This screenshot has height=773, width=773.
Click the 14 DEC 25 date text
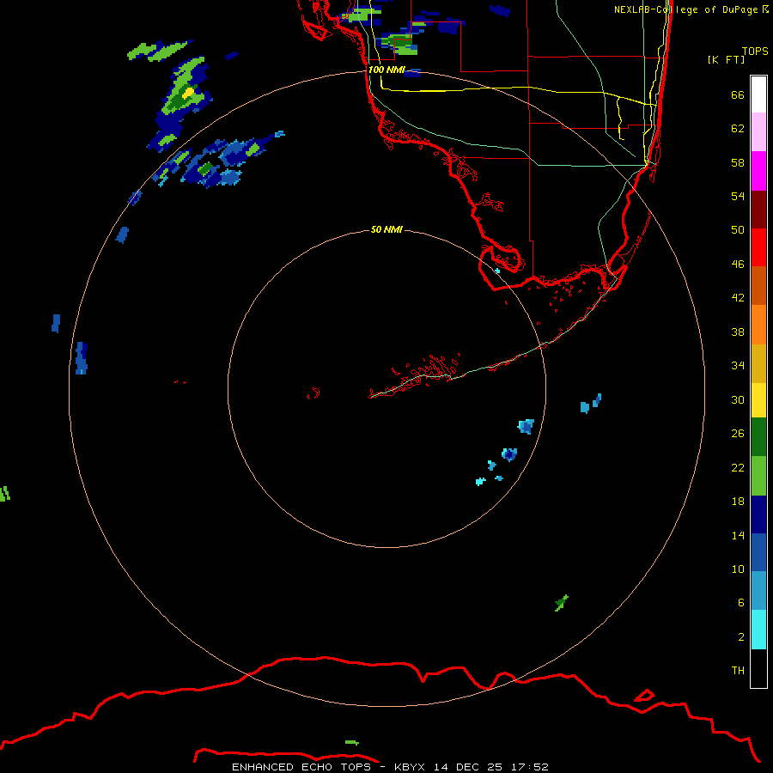(468, 767)
